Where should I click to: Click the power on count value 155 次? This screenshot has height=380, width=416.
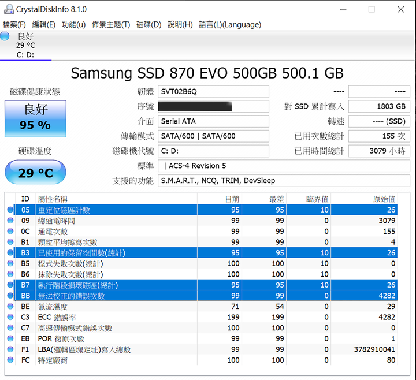379,136
